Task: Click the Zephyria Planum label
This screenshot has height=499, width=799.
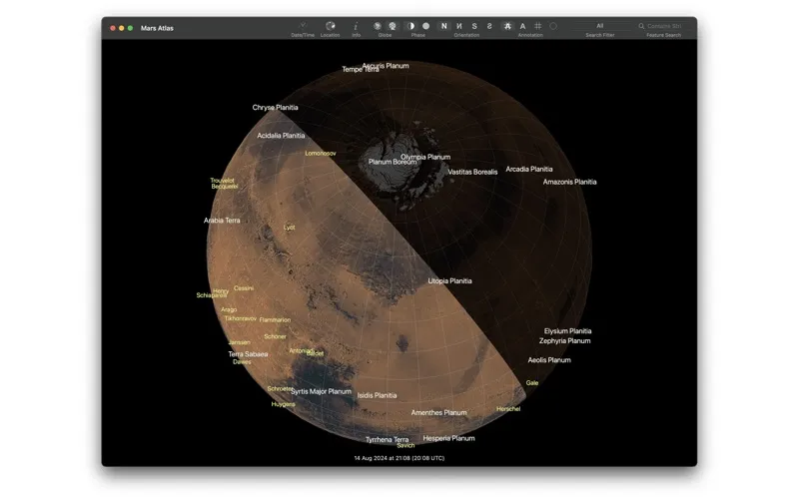Action: tap(564, 341)
